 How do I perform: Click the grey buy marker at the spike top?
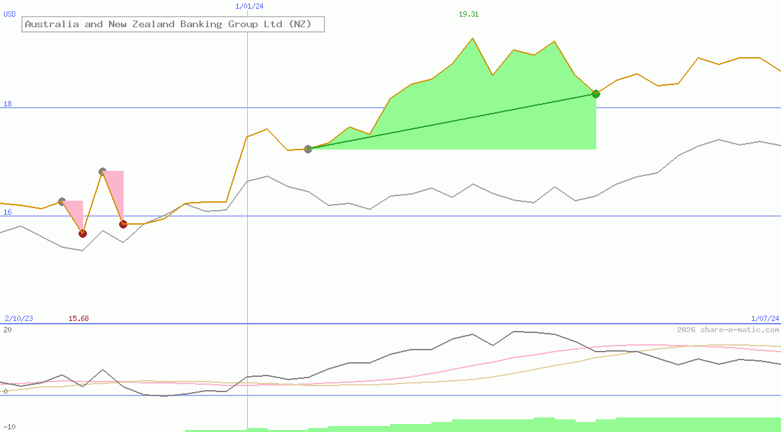click(x=102, y=171)
